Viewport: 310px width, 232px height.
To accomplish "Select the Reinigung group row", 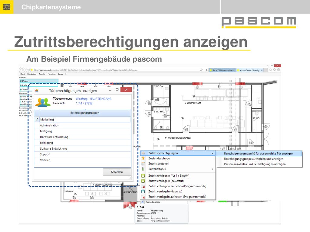I will (83, 143).
